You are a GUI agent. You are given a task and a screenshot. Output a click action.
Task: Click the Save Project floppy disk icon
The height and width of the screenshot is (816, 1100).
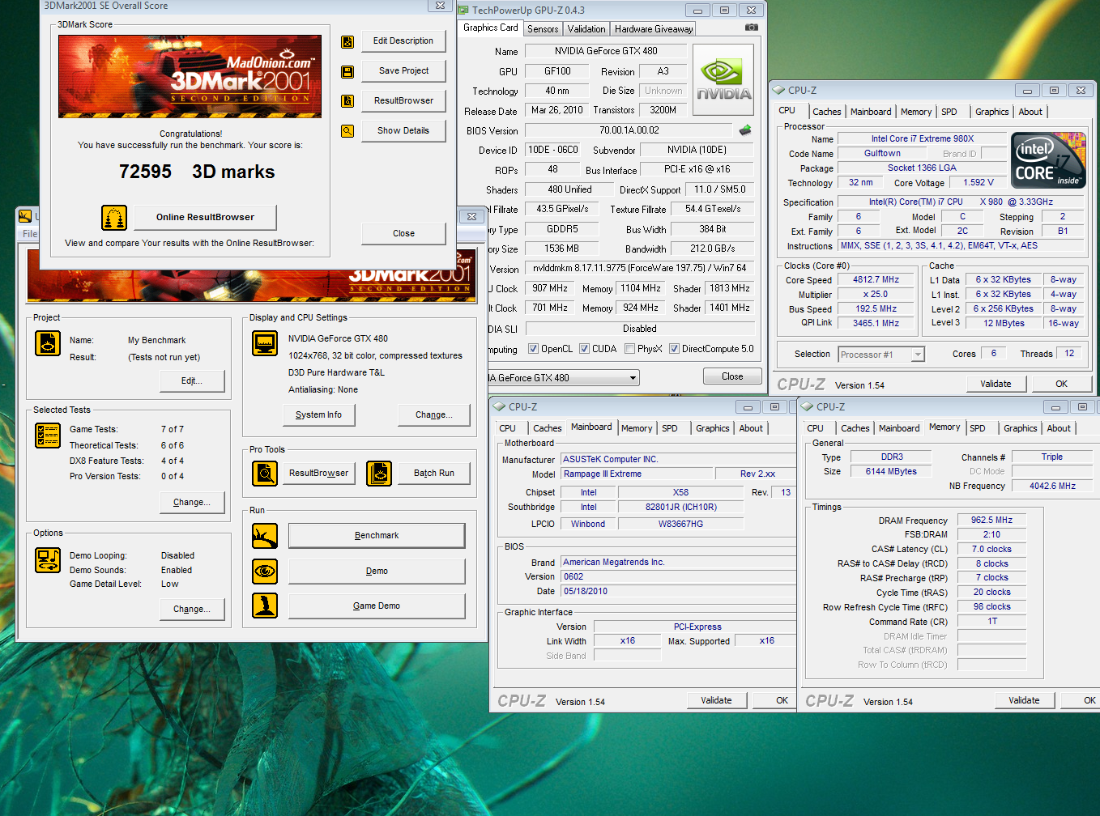coord(347,72)
